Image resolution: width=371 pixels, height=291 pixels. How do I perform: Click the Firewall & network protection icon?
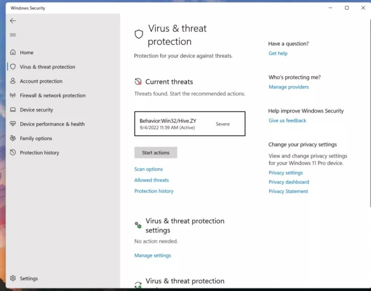coord(13,96)
